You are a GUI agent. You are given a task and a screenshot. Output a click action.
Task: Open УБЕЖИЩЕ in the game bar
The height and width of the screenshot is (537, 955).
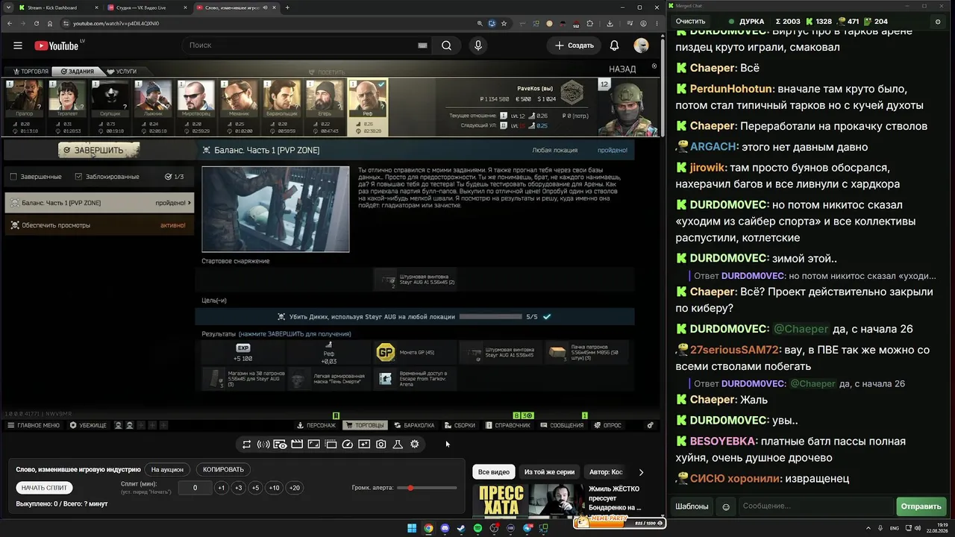[x=88, y=425]
